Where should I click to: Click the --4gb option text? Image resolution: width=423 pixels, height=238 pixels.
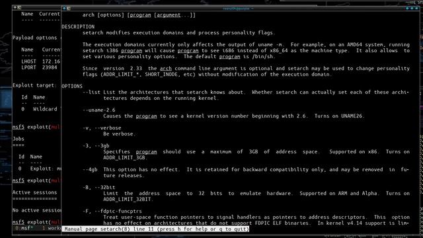point(90,169)
